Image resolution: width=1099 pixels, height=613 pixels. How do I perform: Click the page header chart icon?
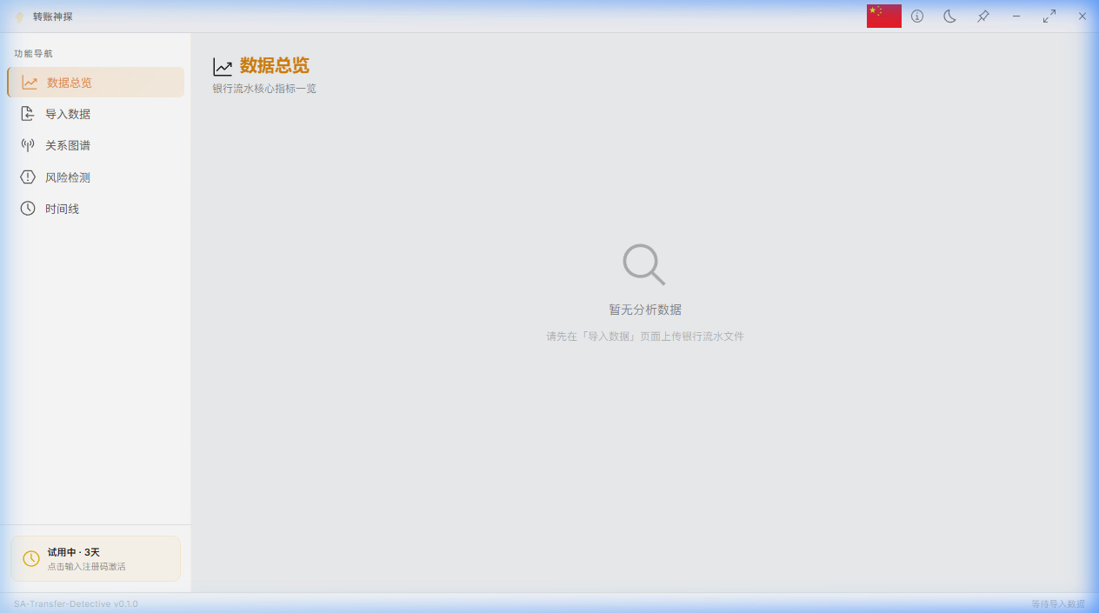coord(223,67)
